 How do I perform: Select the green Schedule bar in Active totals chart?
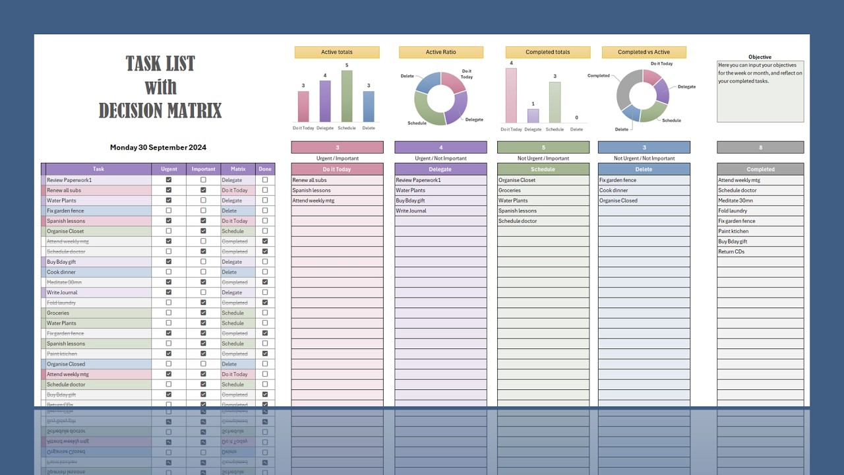click(347, 96)
